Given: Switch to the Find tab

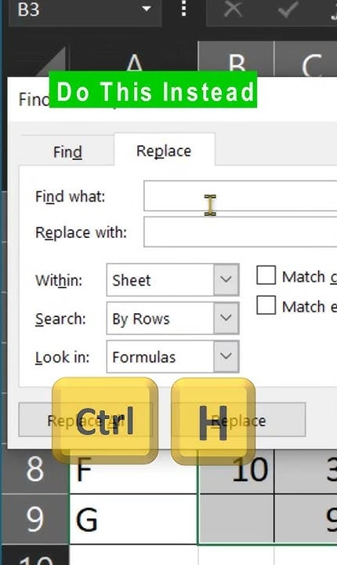Looking at the screenshot, I should 67,151.
